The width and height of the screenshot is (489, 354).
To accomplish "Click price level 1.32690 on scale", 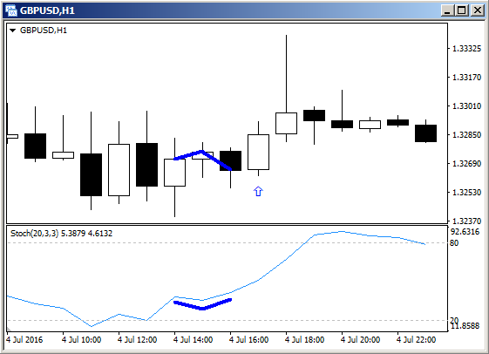I will (466, 163).
